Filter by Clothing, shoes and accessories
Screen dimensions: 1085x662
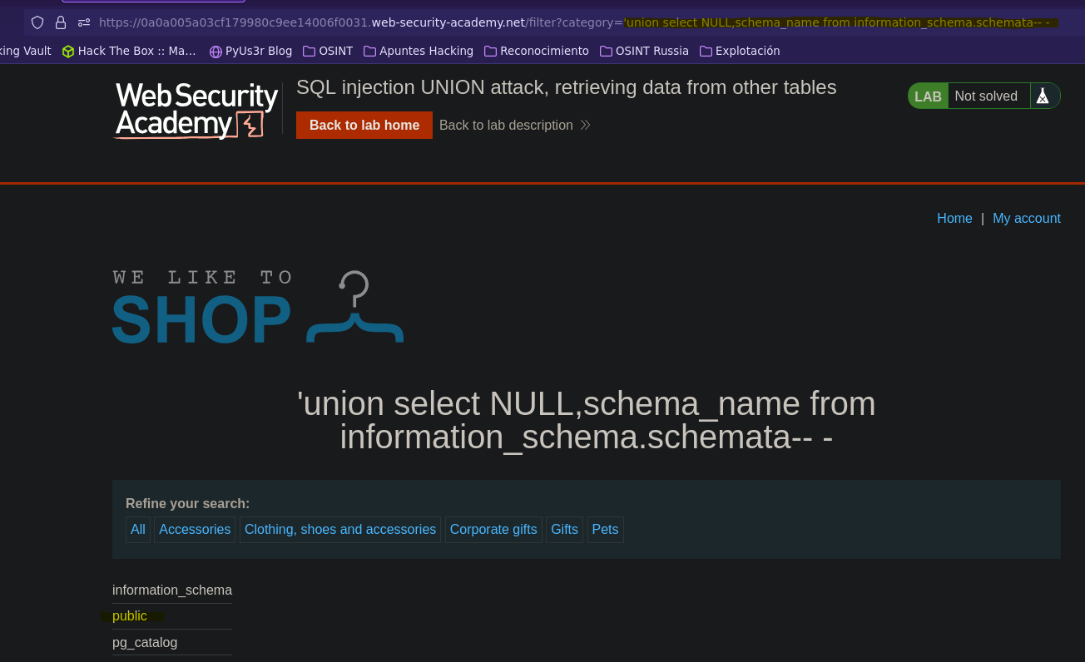pyautogui.click(x=340, y=530)
